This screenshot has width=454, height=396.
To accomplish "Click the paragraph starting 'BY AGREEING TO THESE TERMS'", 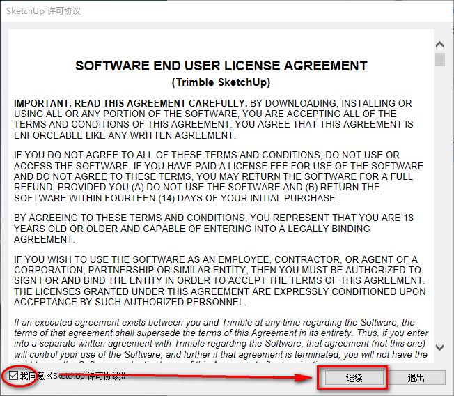I will 213,228.
